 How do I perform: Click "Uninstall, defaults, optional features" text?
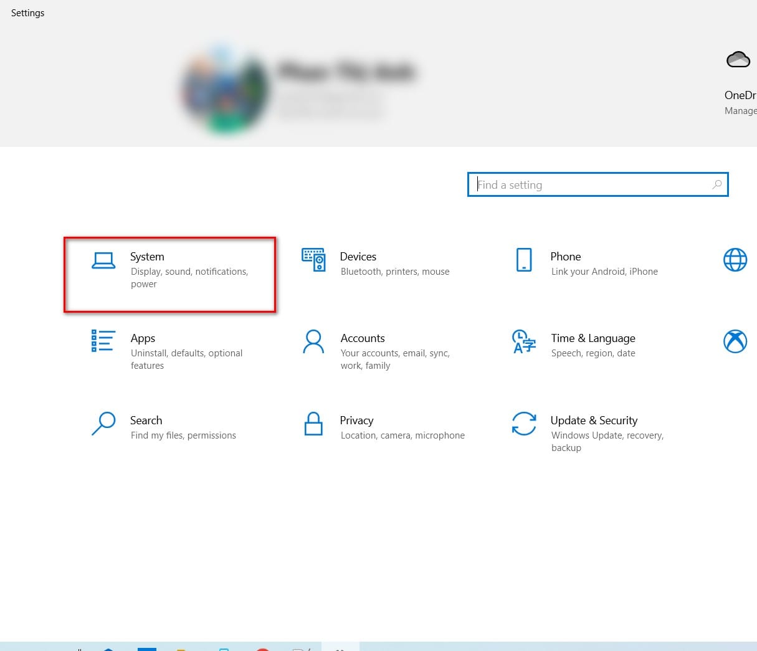(186, 359)
